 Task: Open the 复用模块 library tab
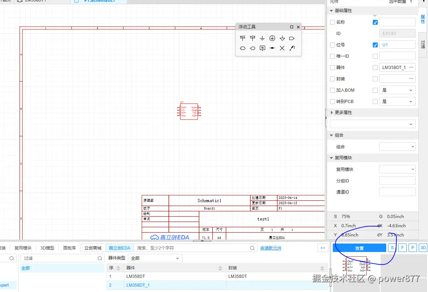(x=23, y=248)
